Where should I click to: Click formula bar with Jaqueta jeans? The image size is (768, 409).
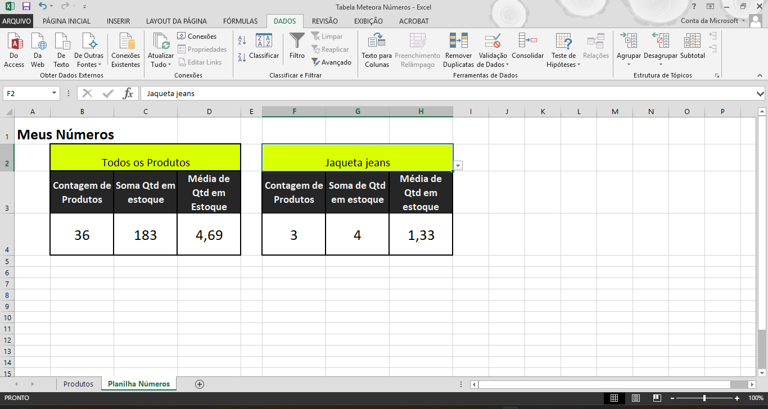pos(448,93)
